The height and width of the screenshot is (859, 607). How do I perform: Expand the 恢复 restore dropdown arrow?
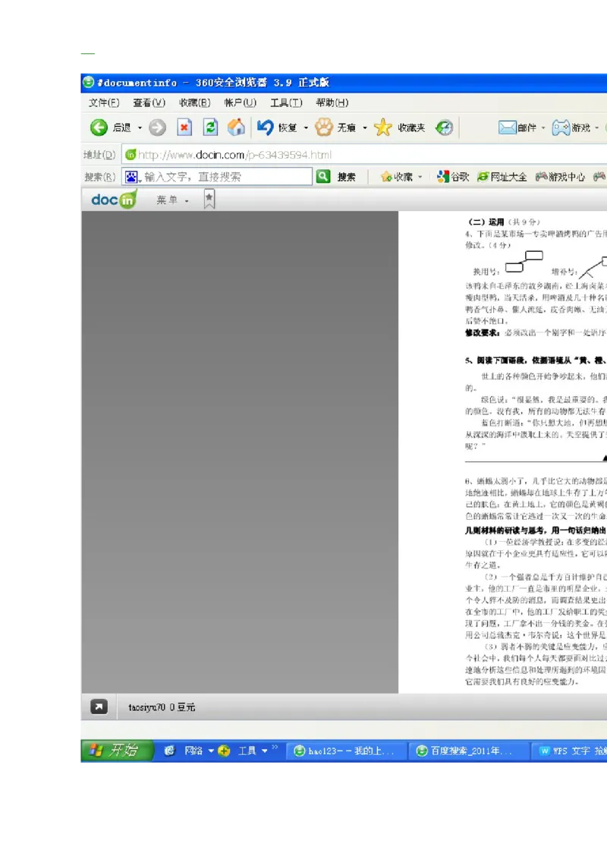tap(304, 127)
